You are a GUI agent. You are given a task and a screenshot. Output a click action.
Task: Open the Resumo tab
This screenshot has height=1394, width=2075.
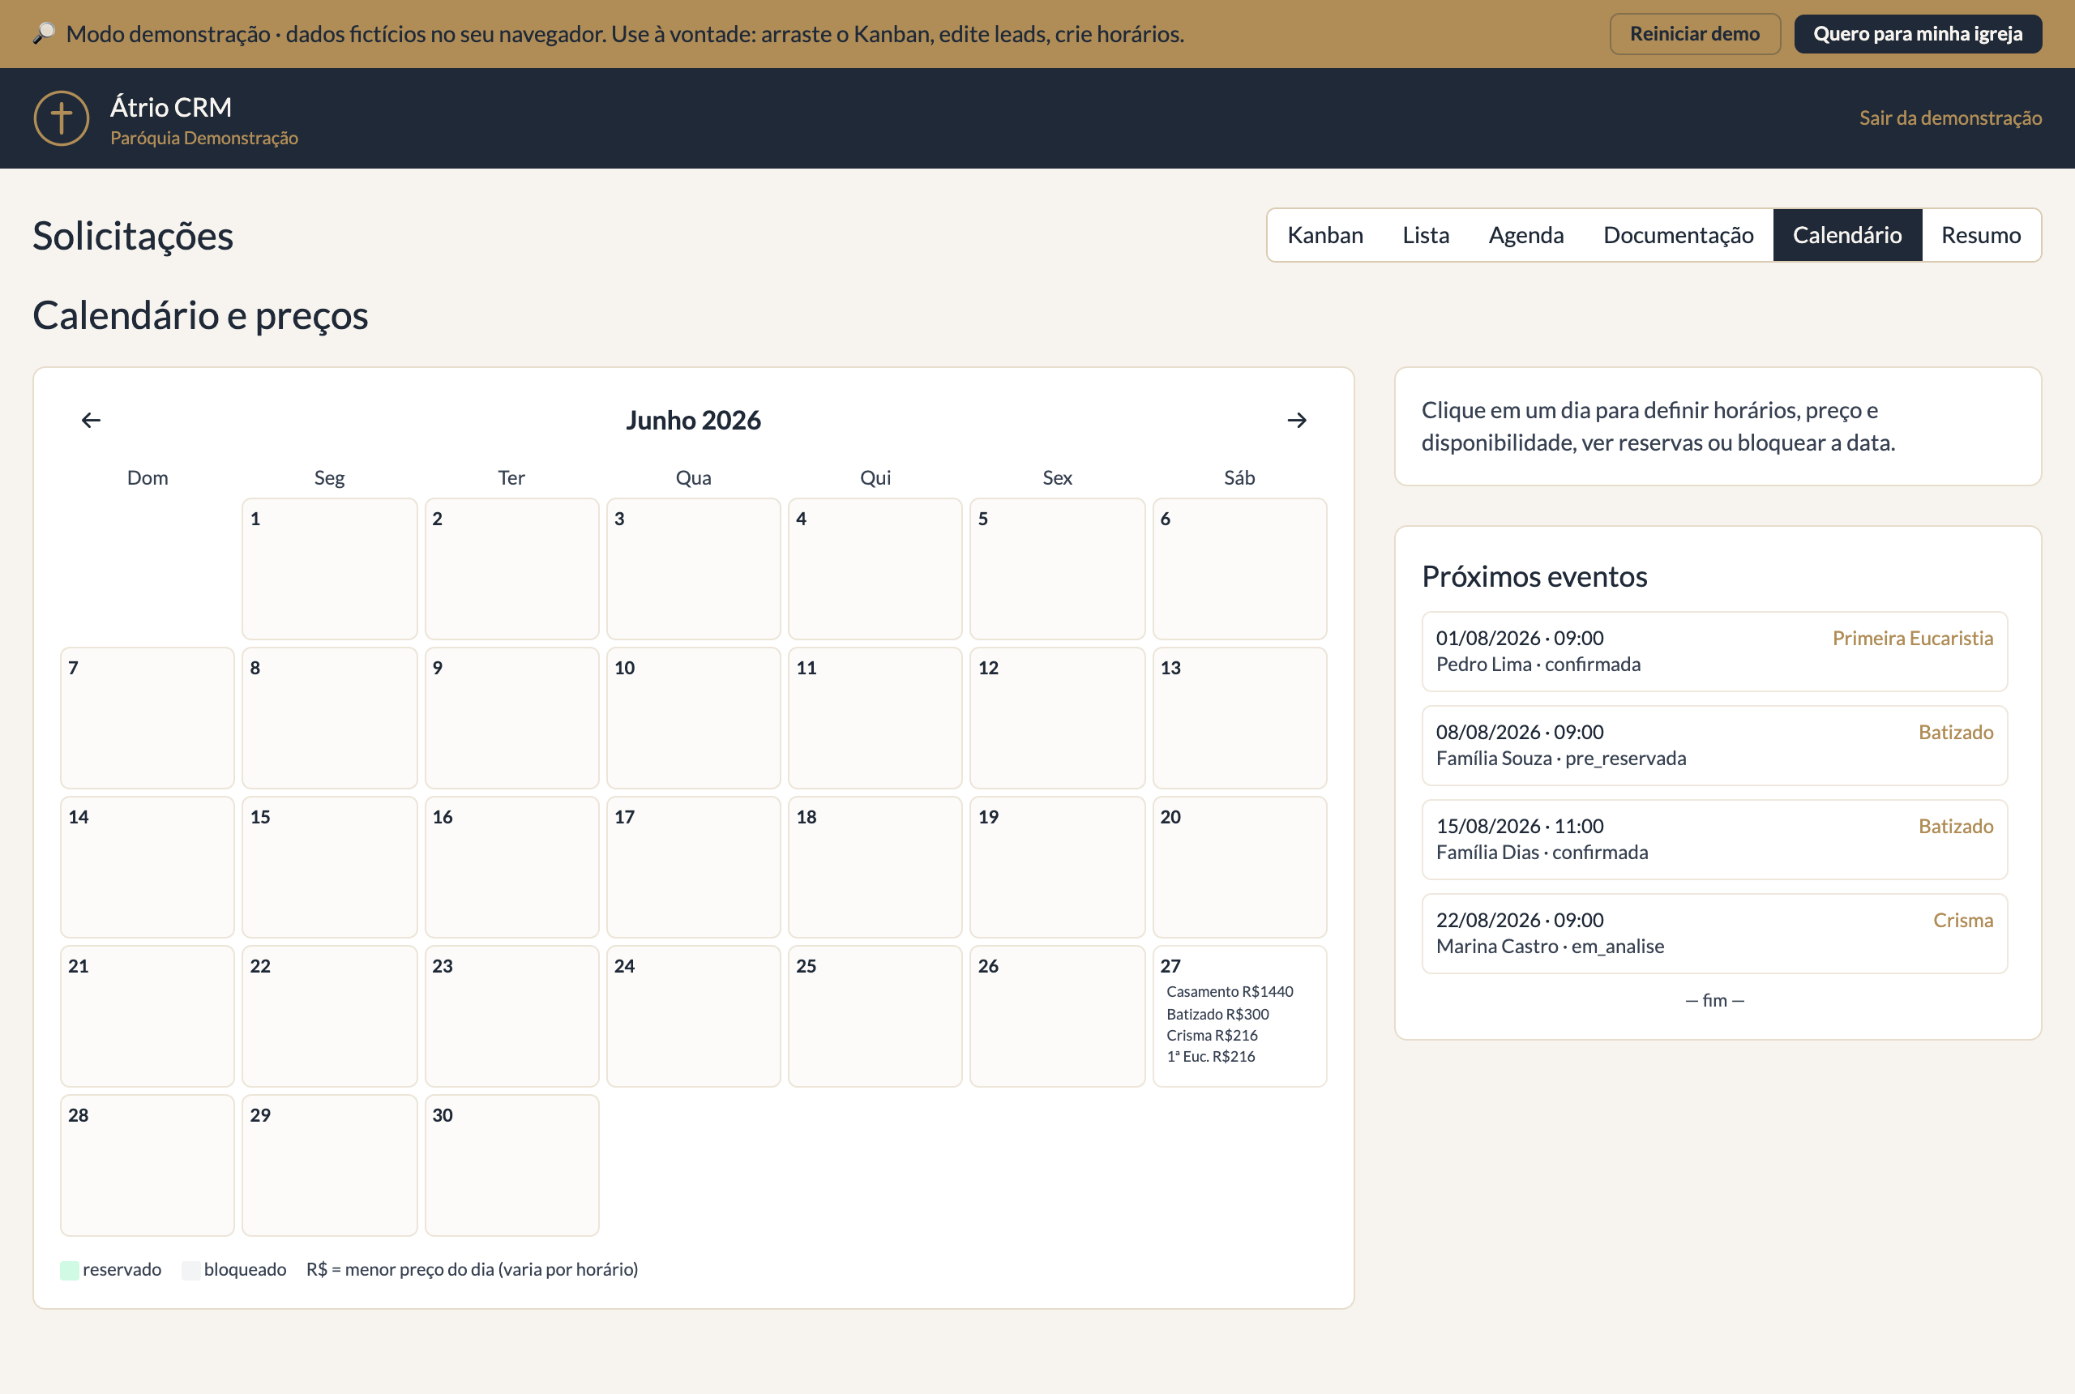tap(1981, 235)
